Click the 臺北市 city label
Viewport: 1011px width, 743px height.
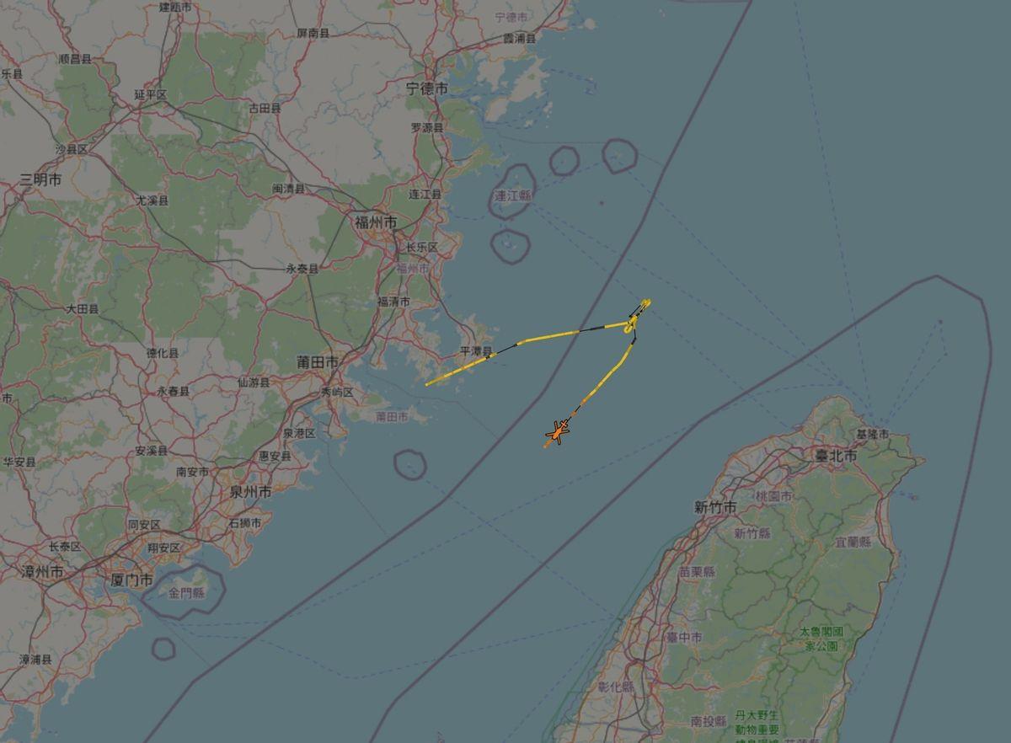point(836,455)
